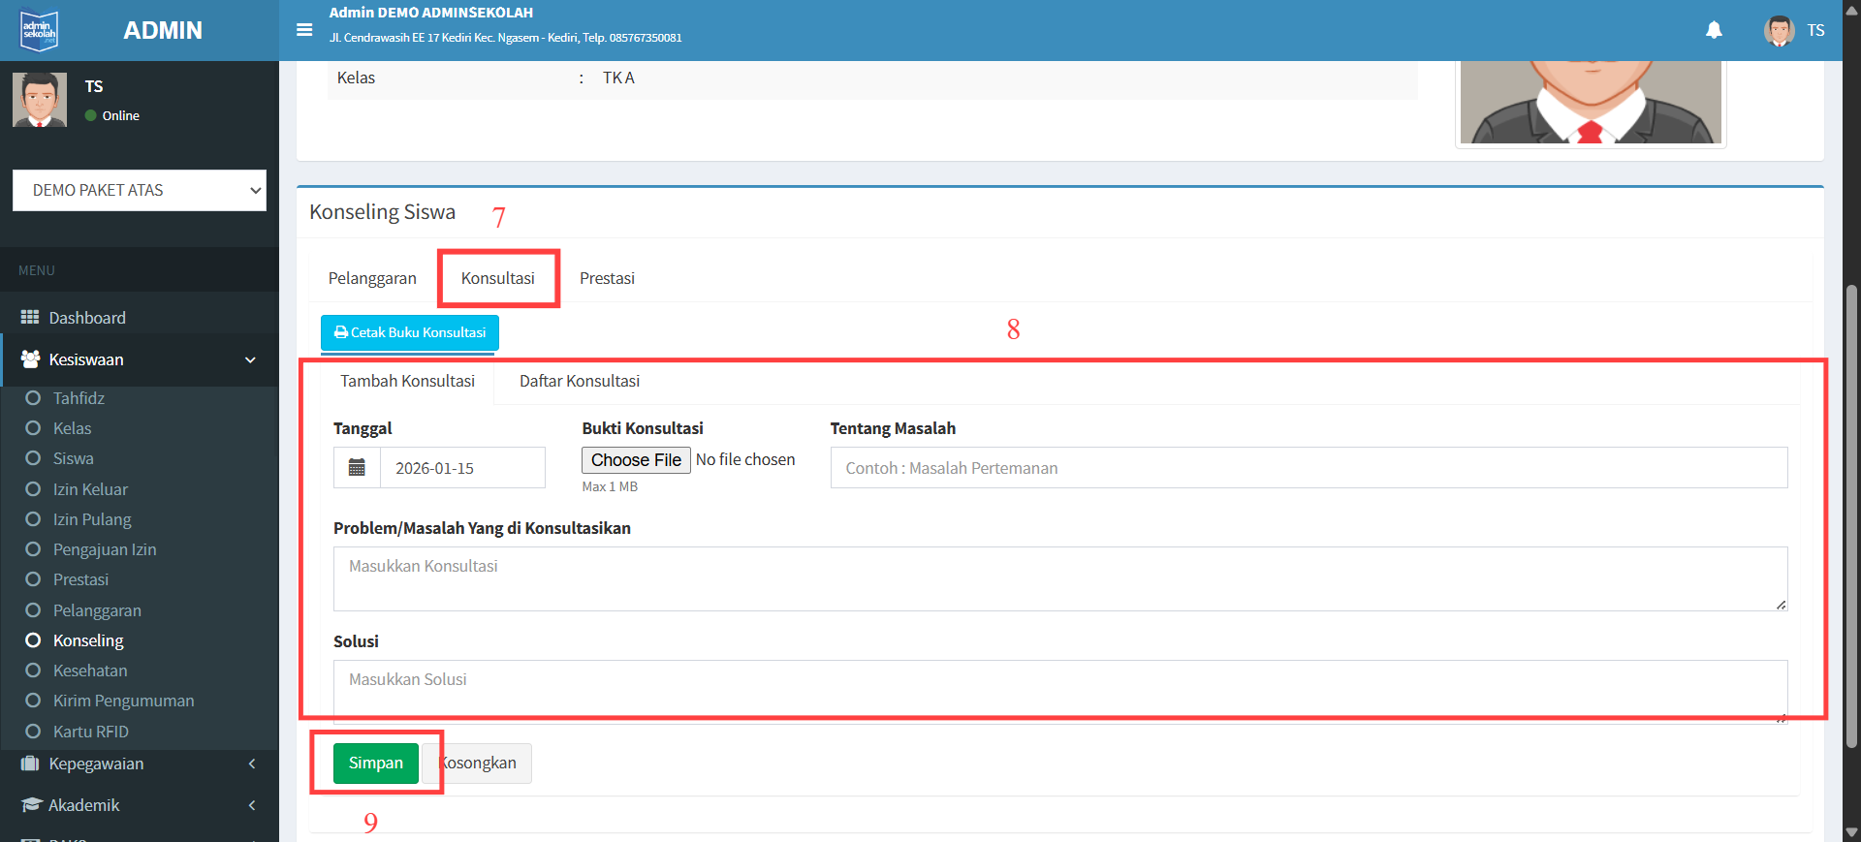The image size is (1861, 842).
Task: Click Cetak Buku Konsultasi button
Action: click(x=410, y=332)
